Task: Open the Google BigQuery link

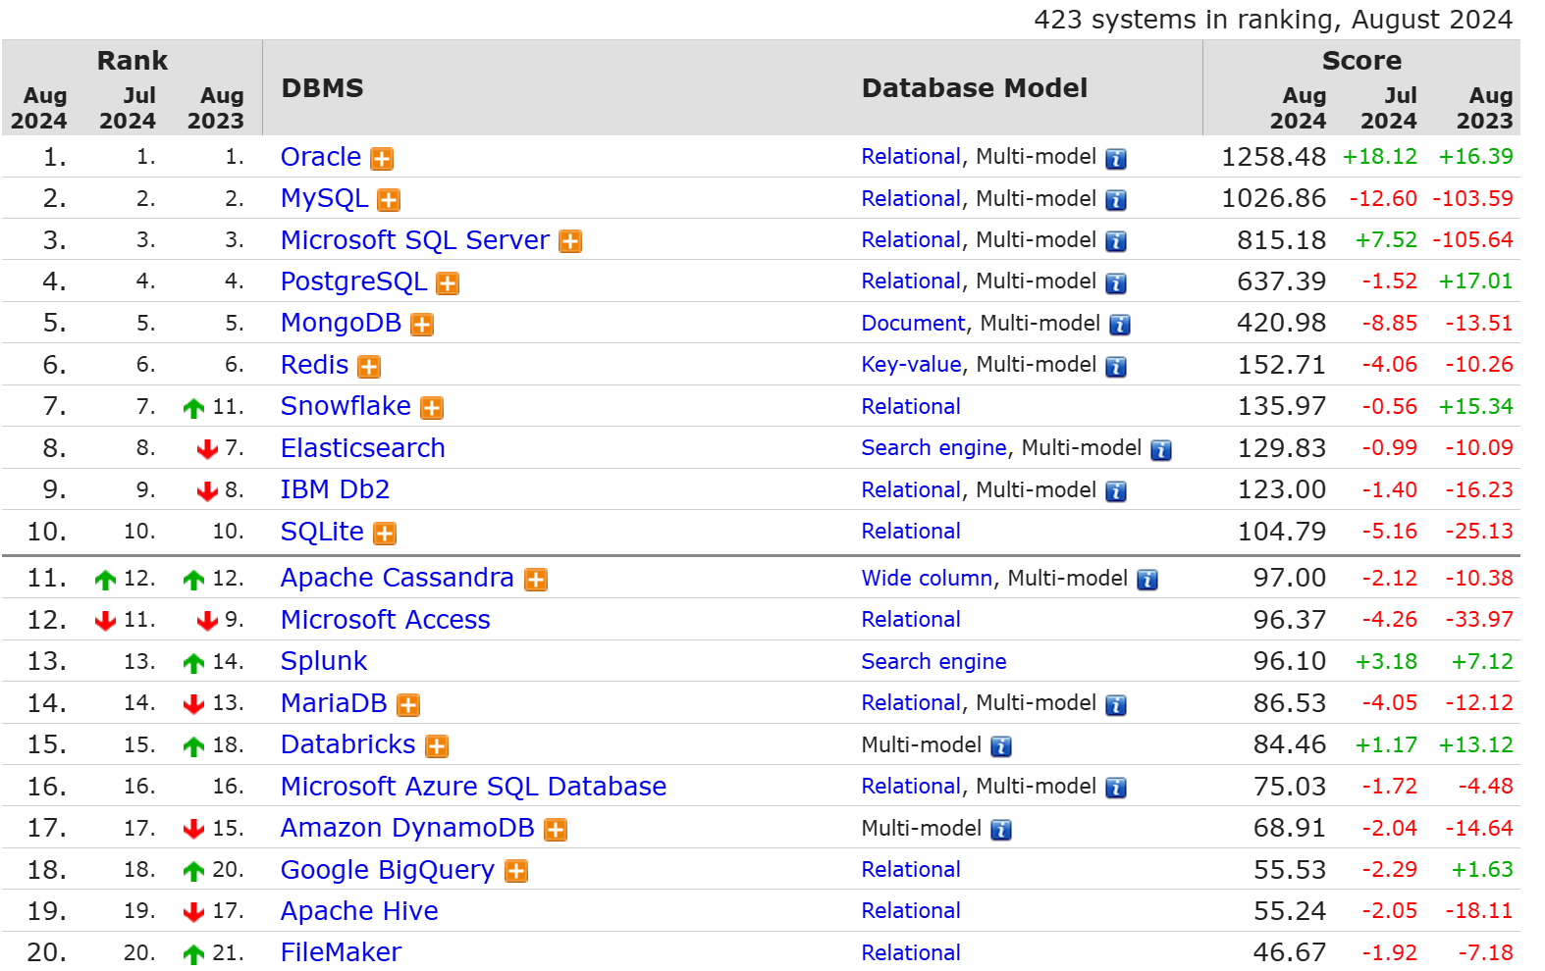Action: pos(388,870)
